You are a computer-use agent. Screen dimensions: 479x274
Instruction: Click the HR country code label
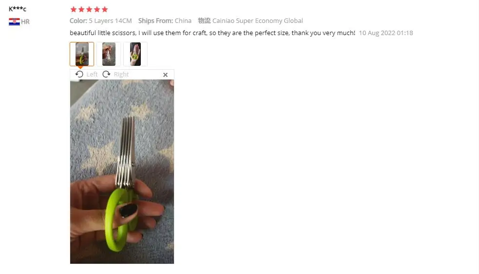[25, 22]
